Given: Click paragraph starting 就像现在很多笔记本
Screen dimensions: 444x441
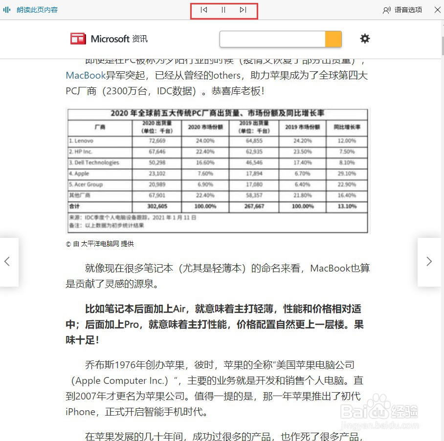Looking at the screenshot, I should pyautogui.click(x=218, y=276).
